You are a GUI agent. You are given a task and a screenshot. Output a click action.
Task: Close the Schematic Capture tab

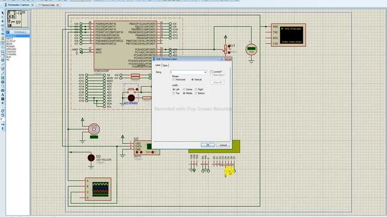coord(32,5)
